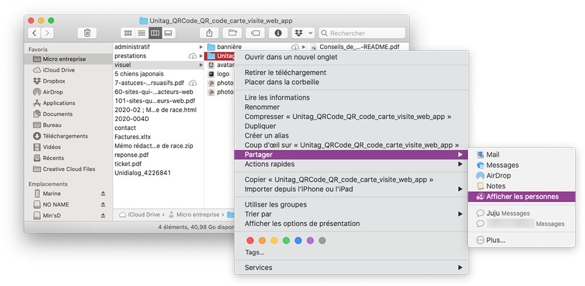Switch to list view in the toolbar
585x286 pixels.
[x=142, y=33]
